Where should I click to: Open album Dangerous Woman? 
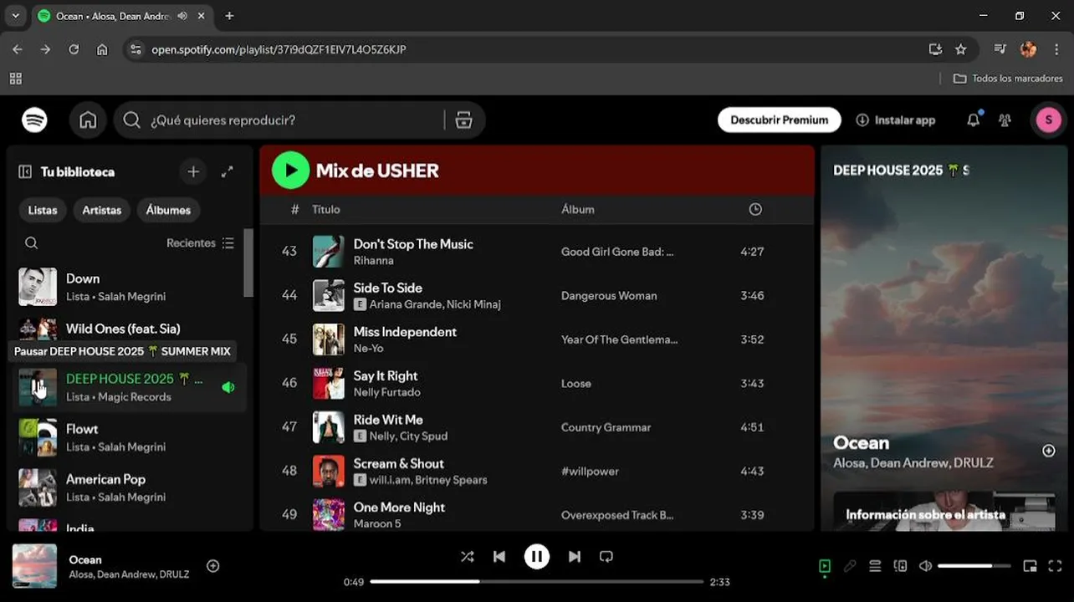point(609,296)
